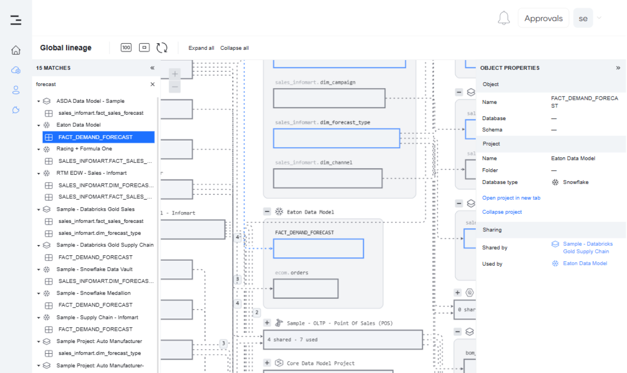Zoom in with the plus button
Viewport: 627px width, 373px height.
tap(175, 74)
